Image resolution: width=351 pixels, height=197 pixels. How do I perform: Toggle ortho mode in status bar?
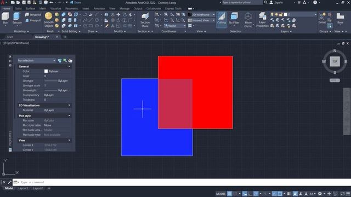tap(250, 194)
